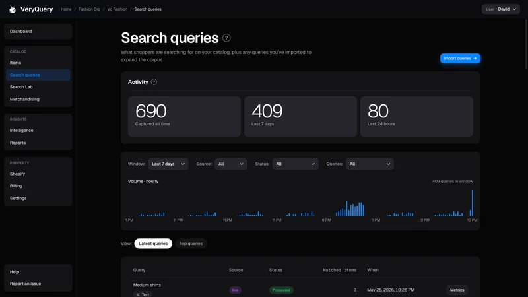Click the 409 Last 7 days card
Image resolution: width=528 pixels, height=297 pixels.
click(x=300, y=117)
